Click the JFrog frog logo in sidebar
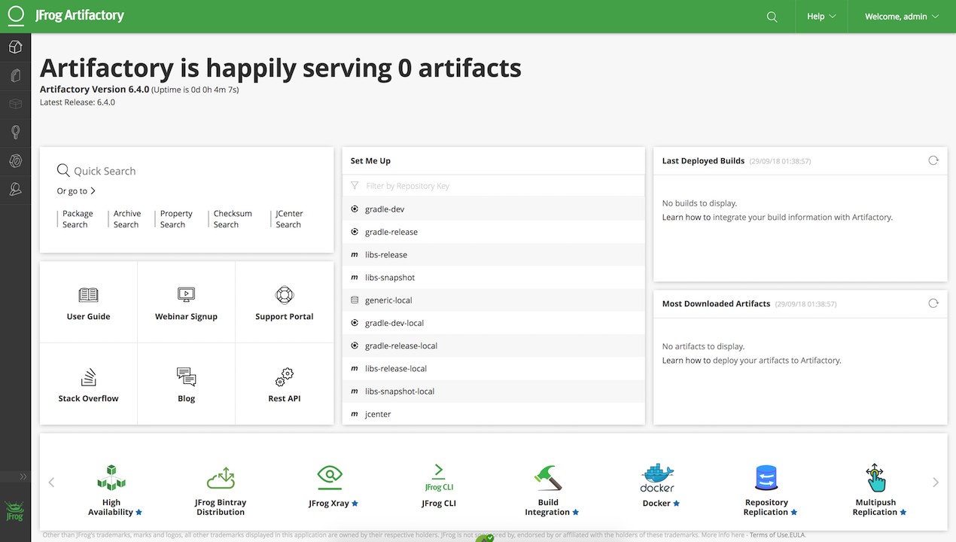 15,511
